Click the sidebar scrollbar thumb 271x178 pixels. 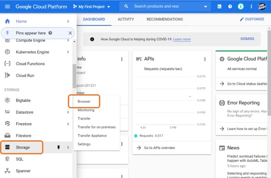point(74,76)
